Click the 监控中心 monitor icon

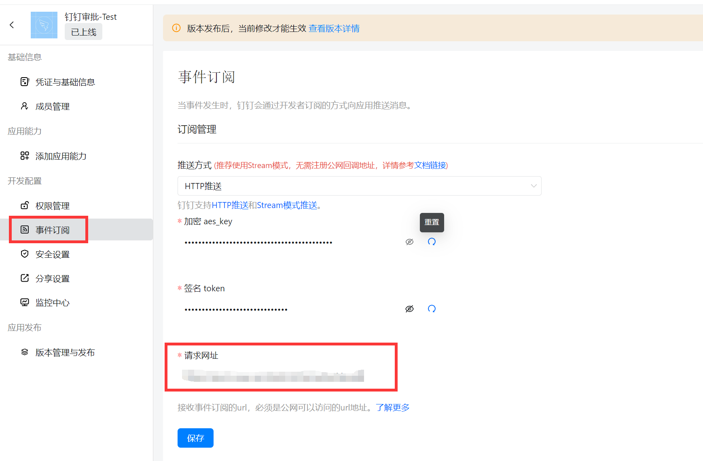(x=25, y=302)
